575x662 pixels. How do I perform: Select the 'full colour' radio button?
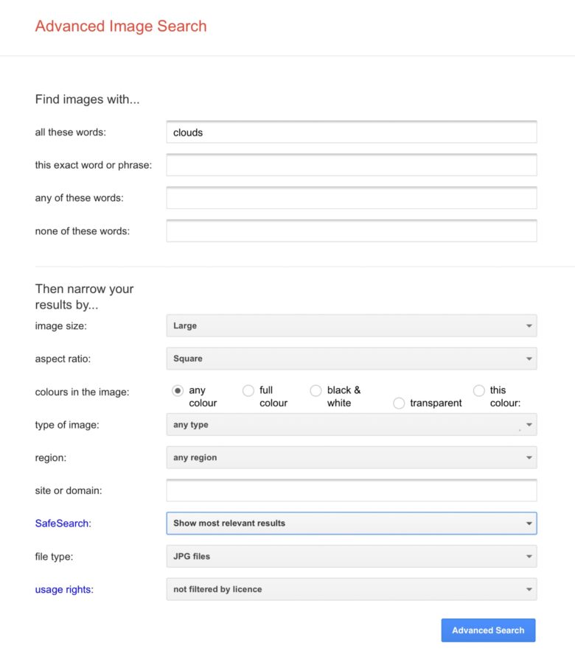coord(248,390)
